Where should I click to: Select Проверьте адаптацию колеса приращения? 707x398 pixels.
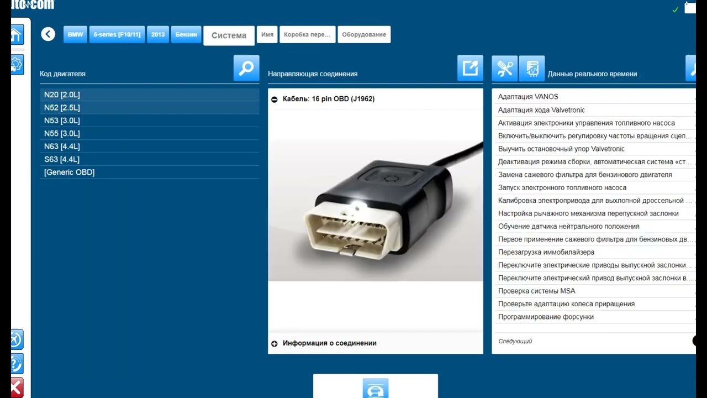point(594,304)
